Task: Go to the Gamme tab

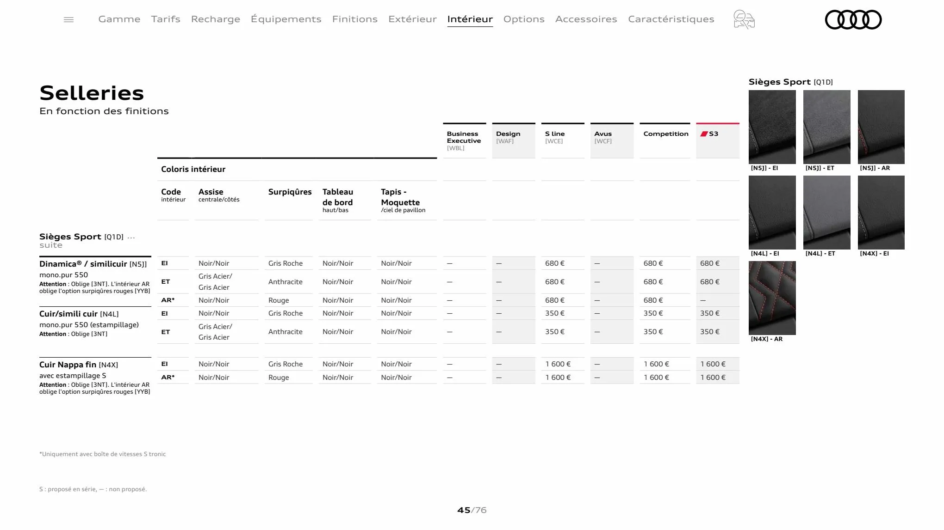Action: (119, 19)
